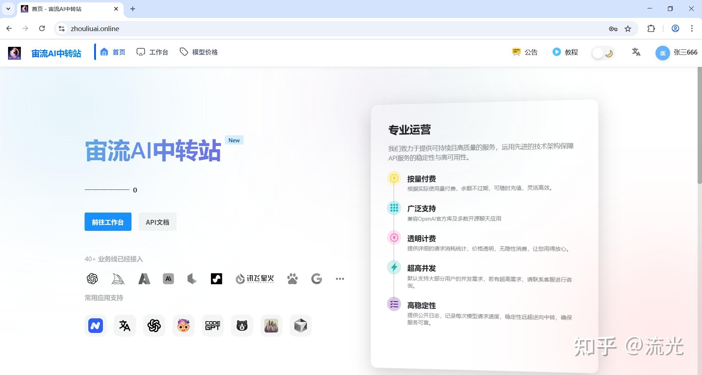Viewport: 702px width, 375px height.
Task: Click the 公告 announcement bulletin icon
Action: [516, 52]
